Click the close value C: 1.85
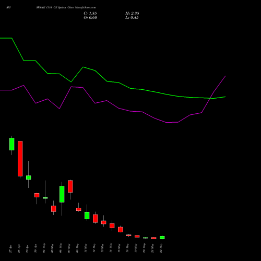 (90, 14)
